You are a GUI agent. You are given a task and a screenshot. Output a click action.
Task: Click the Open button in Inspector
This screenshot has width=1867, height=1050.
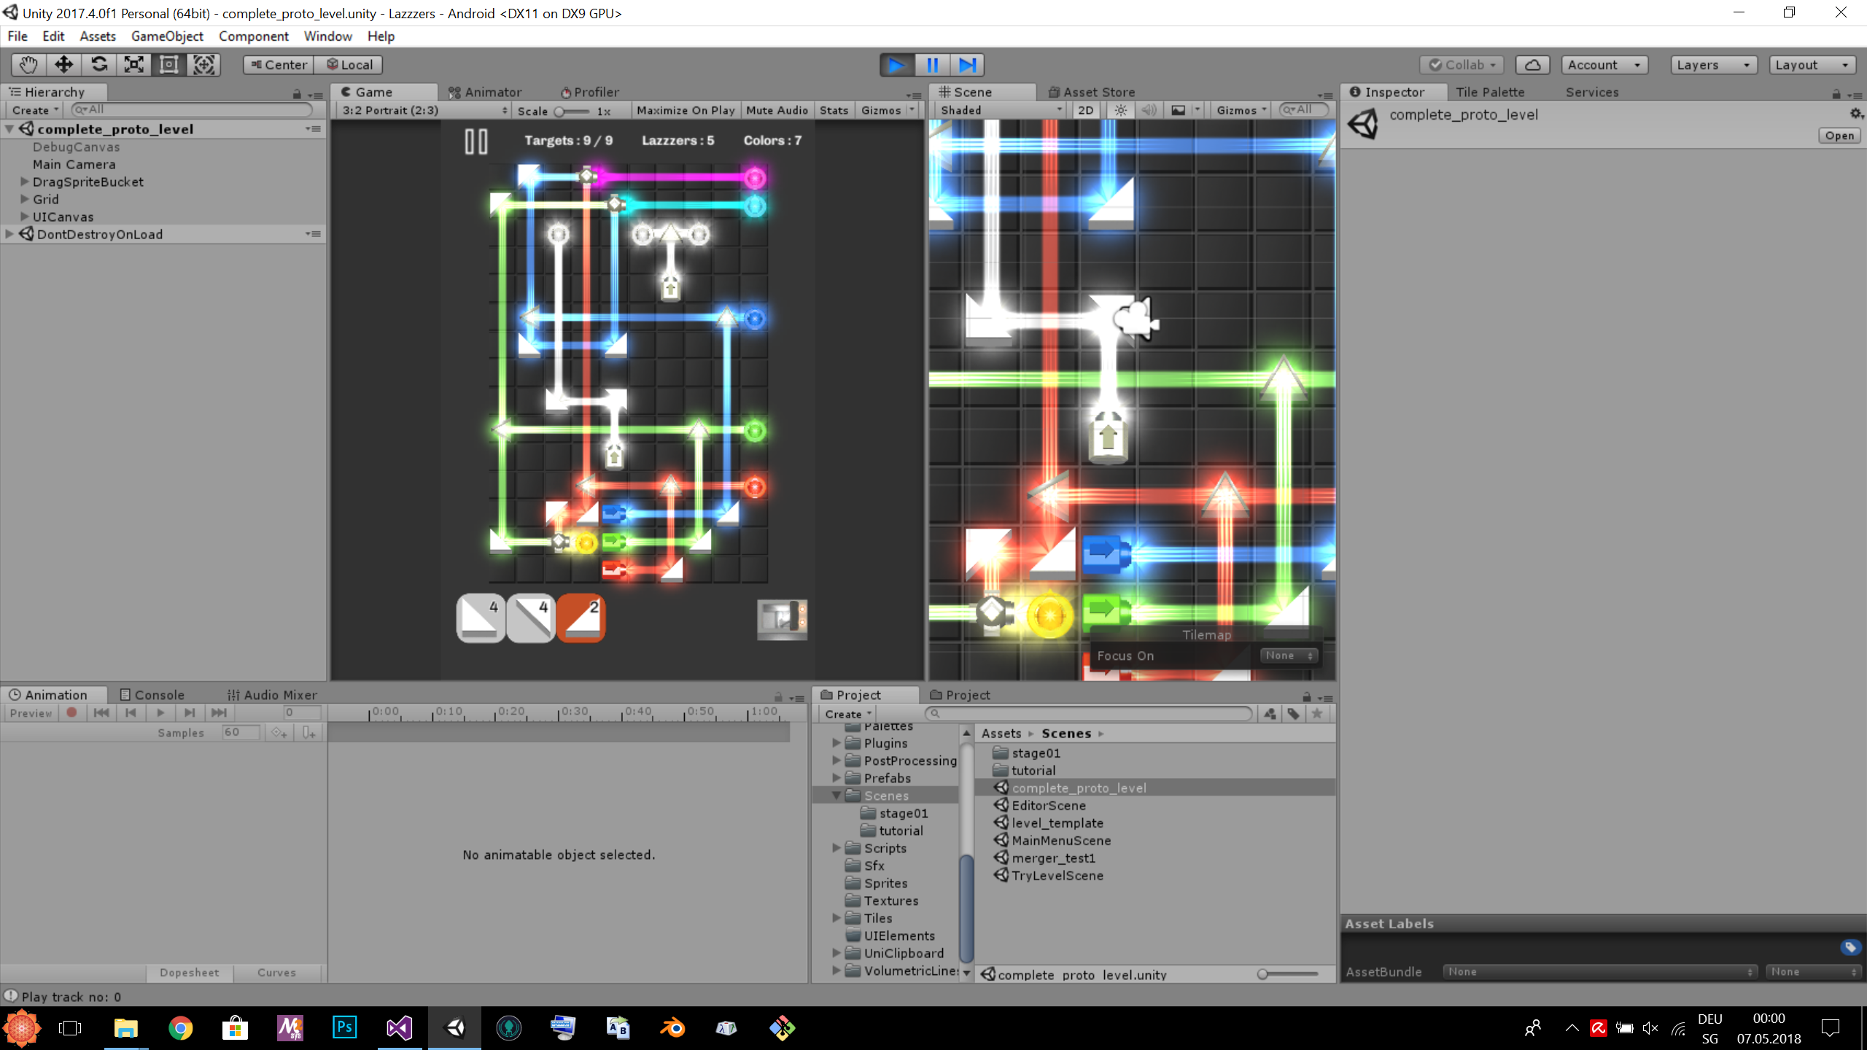1839,136
